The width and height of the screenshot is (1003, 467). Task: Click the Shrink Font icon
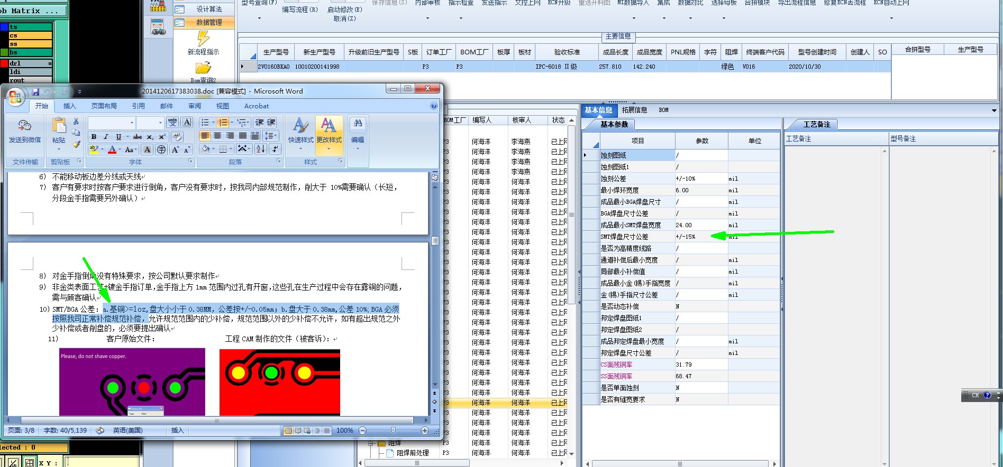[x=187, y=150]
